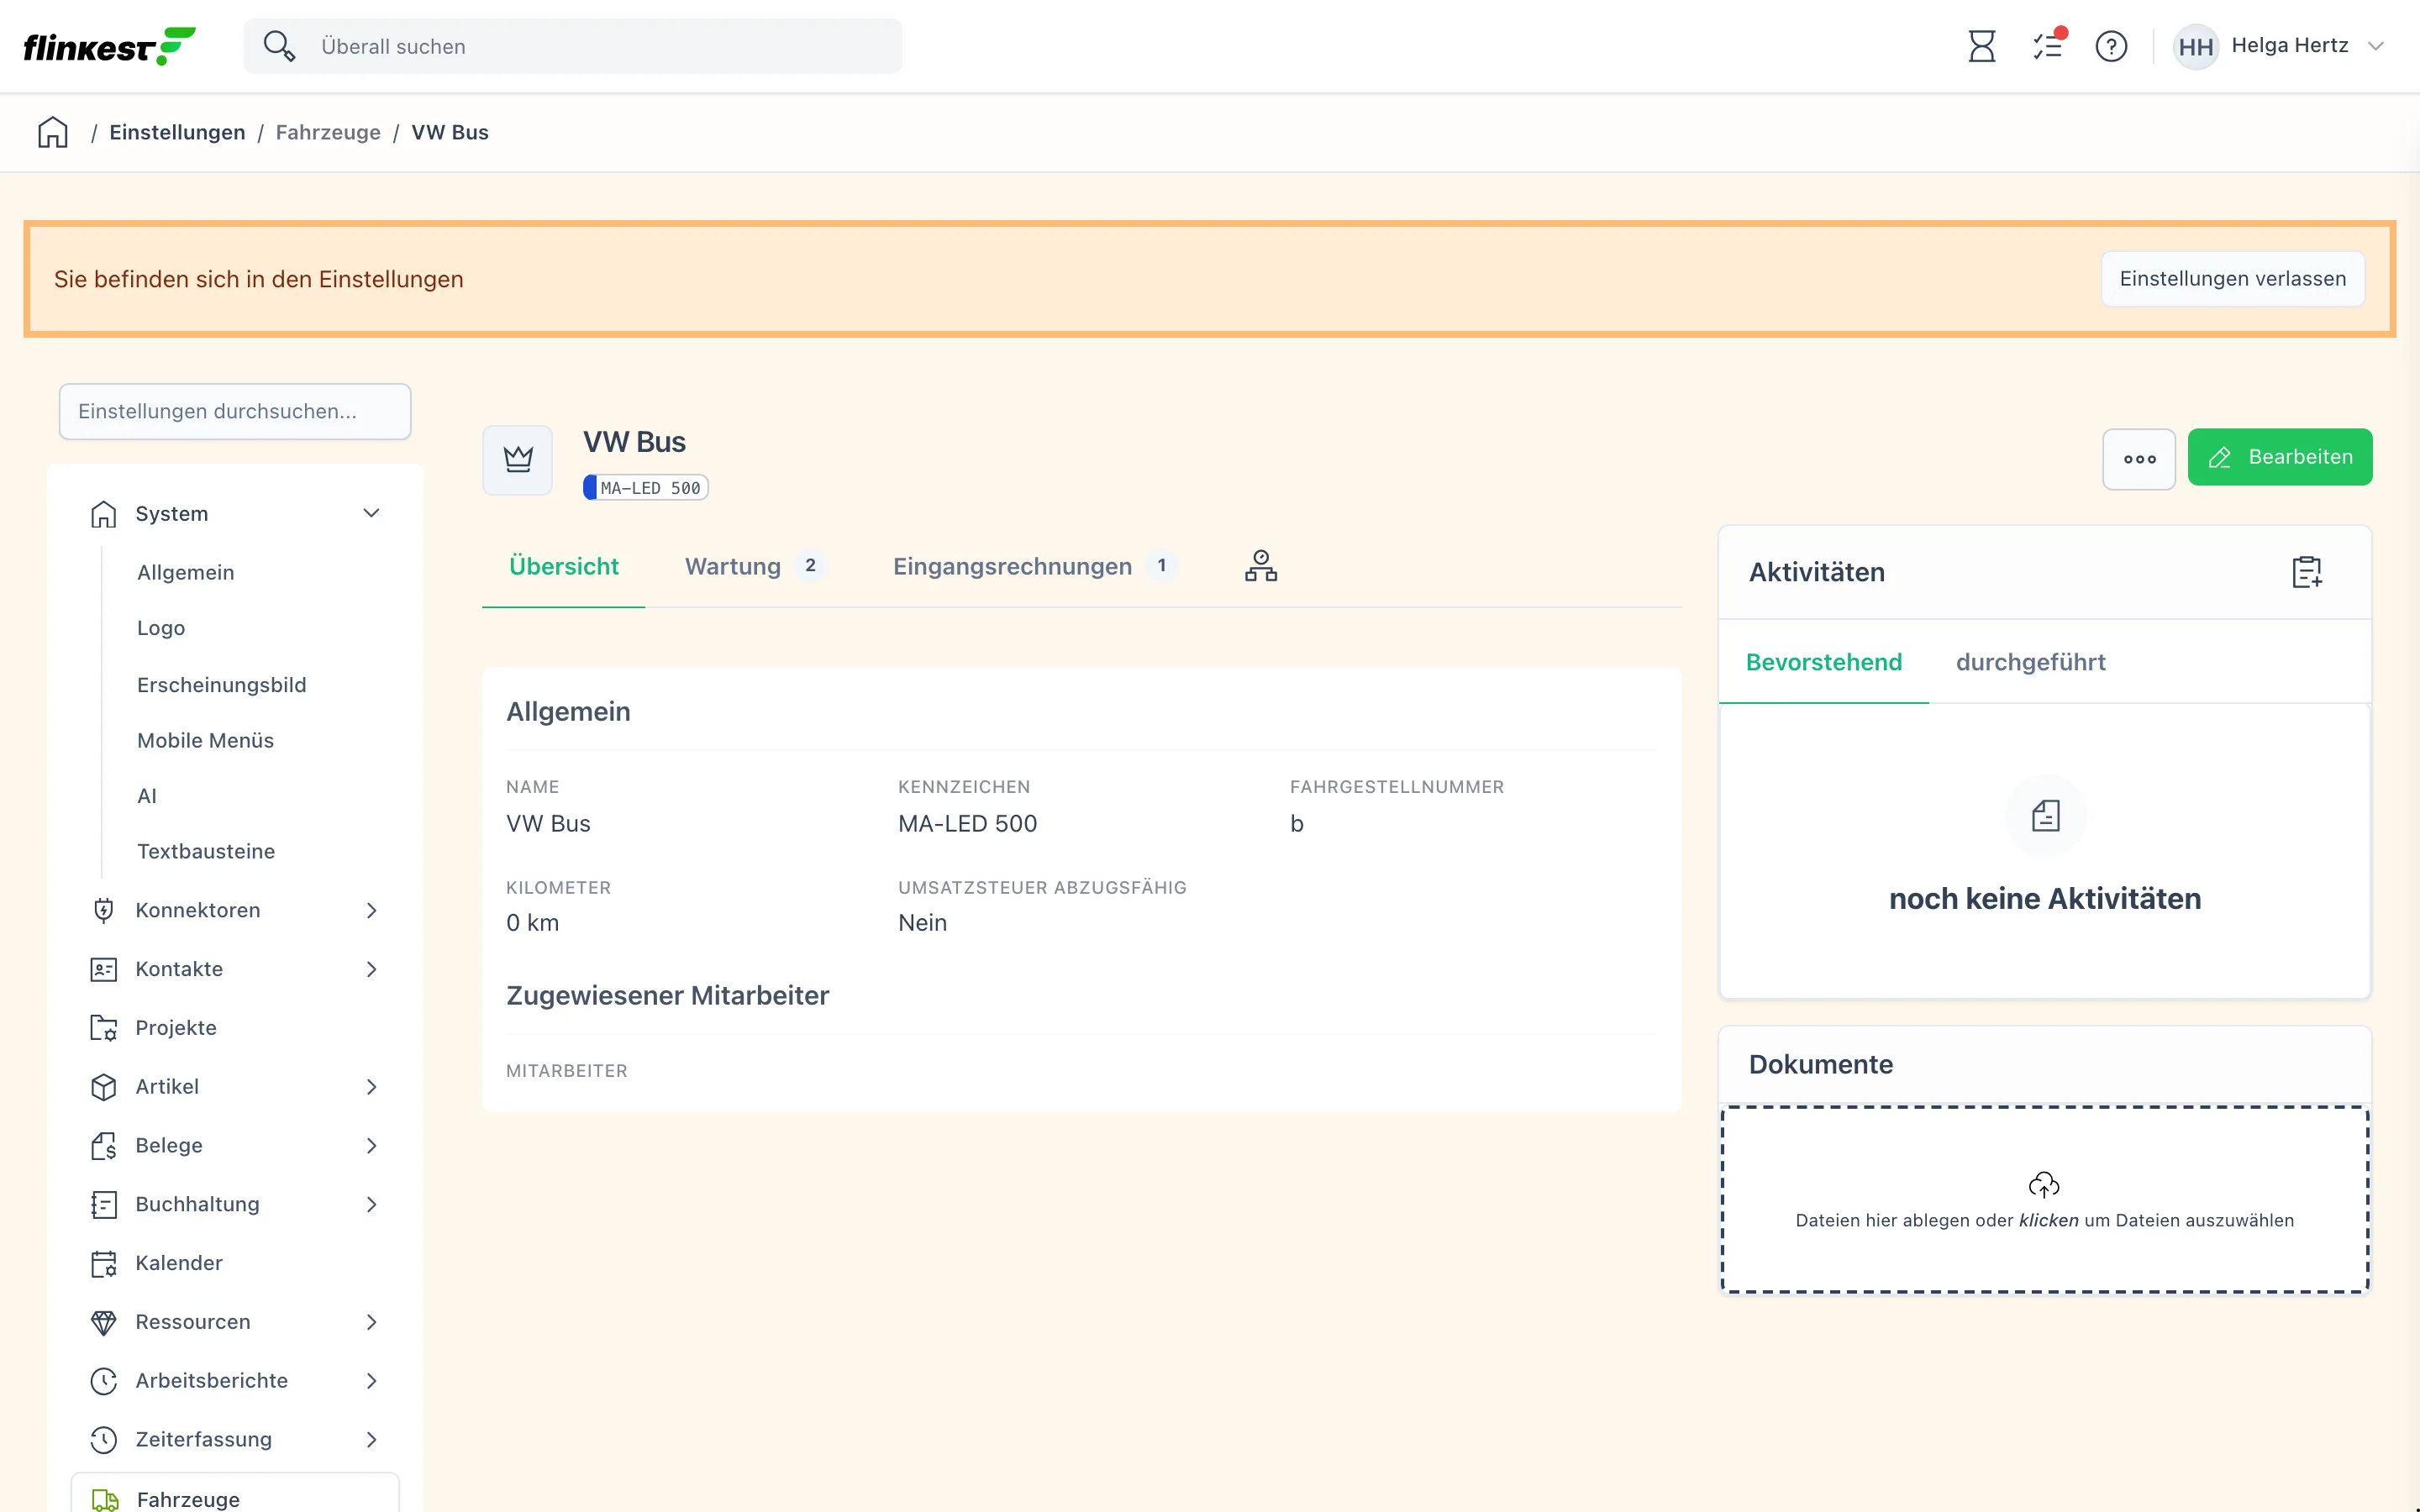Expand the Zeiterfassung section chevron
Viewport: 2420px width, 1512px height.
click(371, 1440)
